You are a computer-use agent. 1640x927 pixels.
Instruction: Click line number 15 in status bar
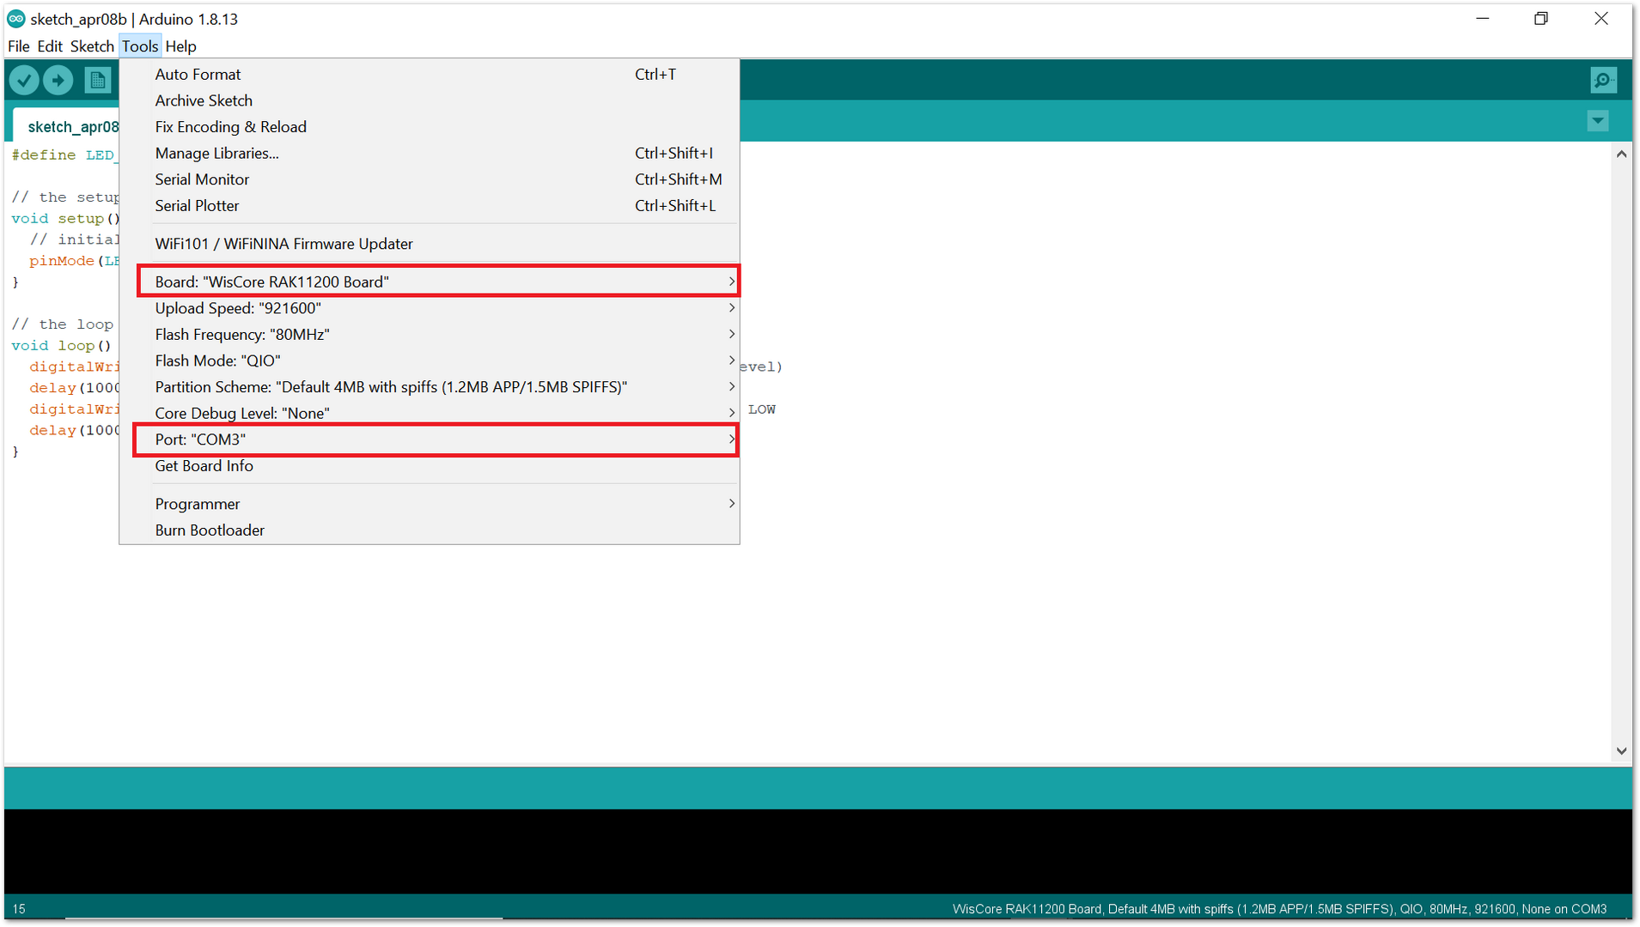(x=19, y=909)
